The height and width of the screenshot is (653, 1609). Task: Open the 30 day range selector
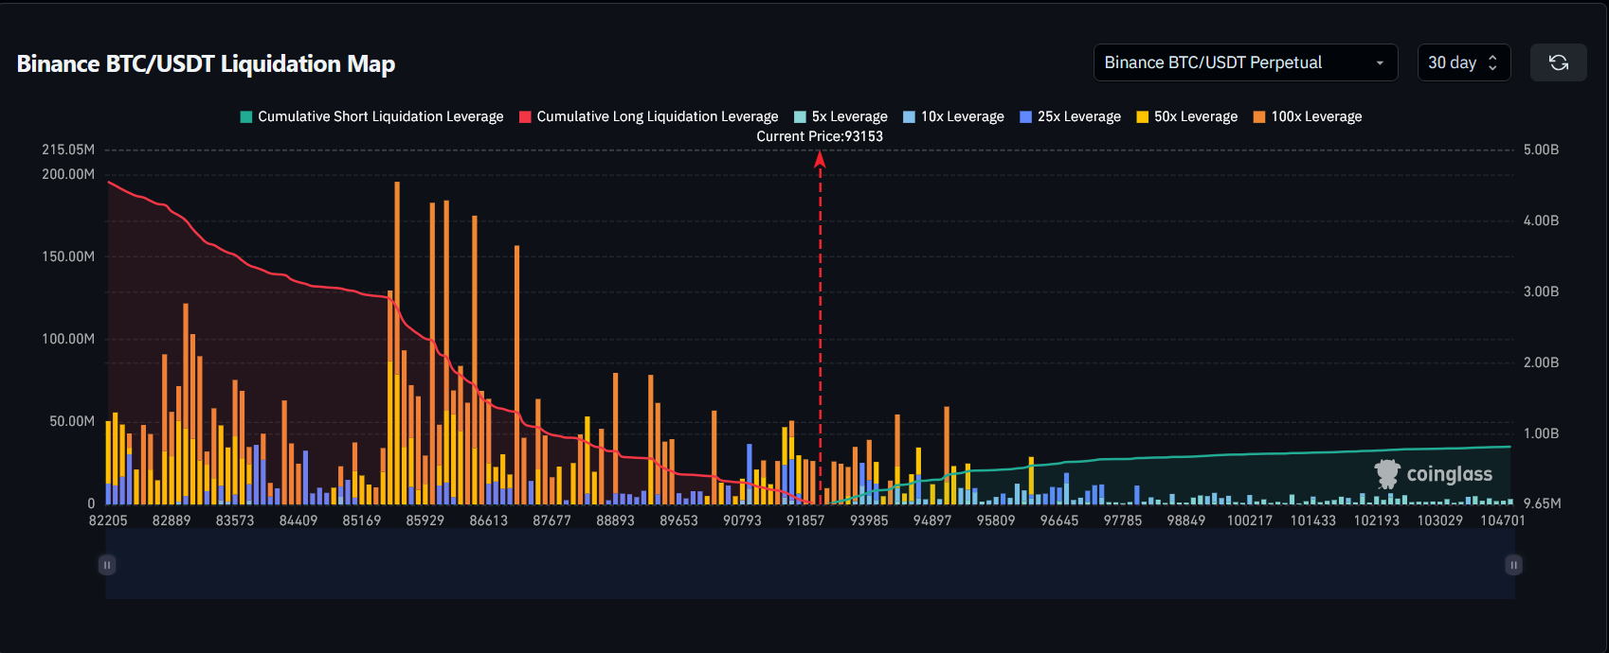1463,62
